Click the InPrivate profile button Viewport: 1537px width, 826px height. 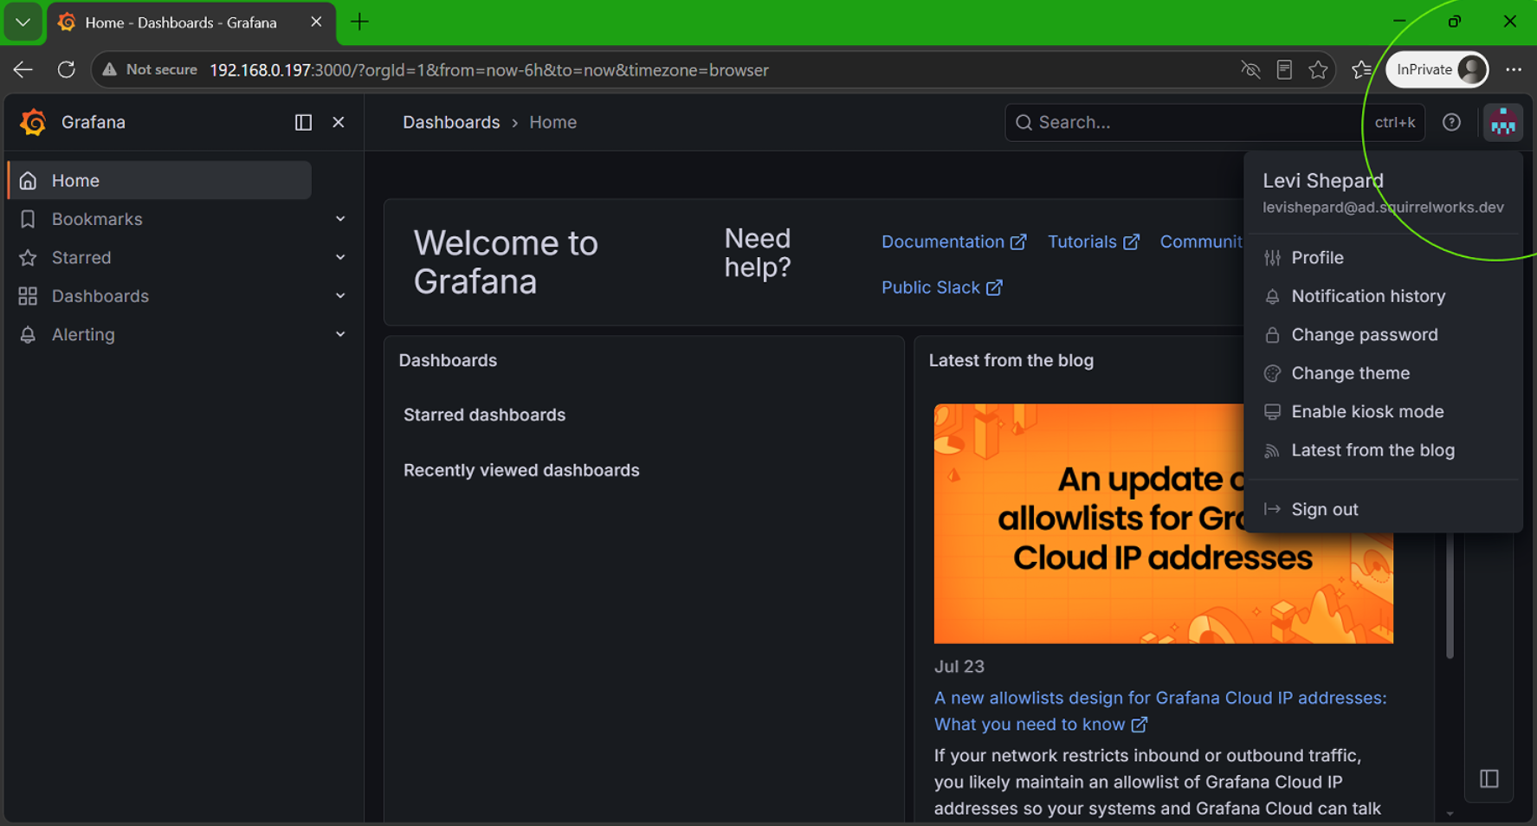click(1437, 70)
